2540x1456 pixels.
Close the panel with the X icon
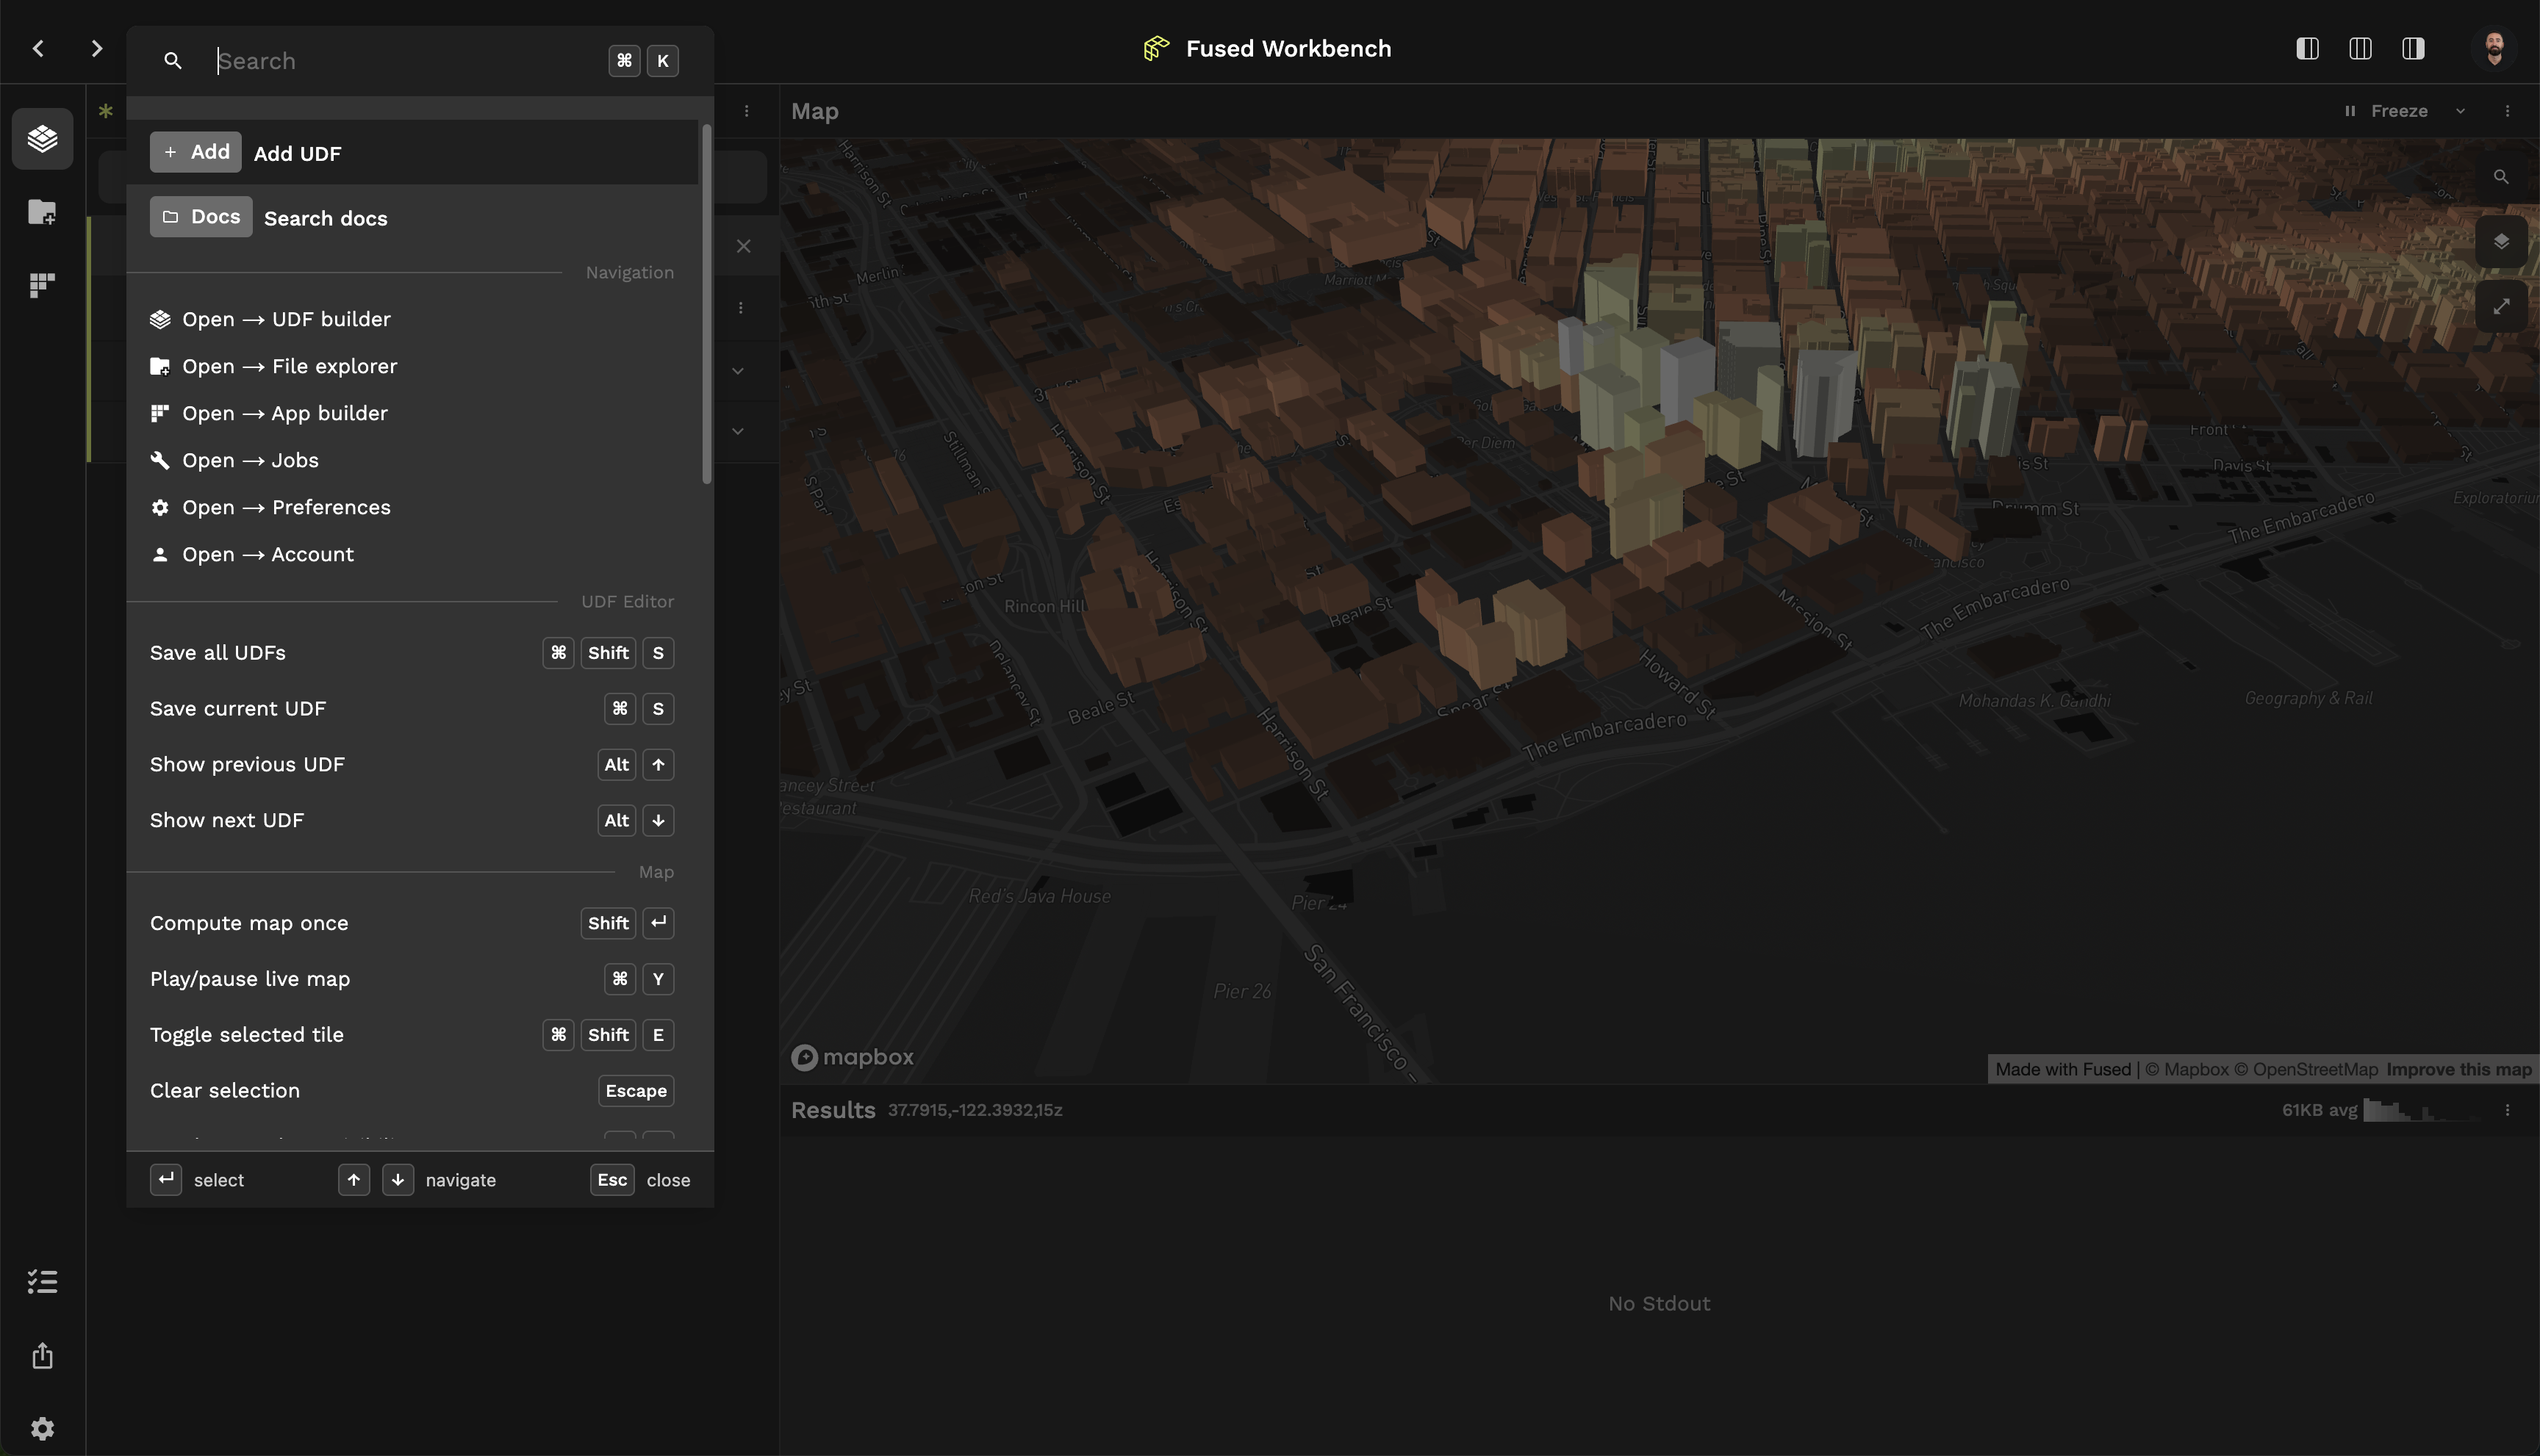click(743, 246)
